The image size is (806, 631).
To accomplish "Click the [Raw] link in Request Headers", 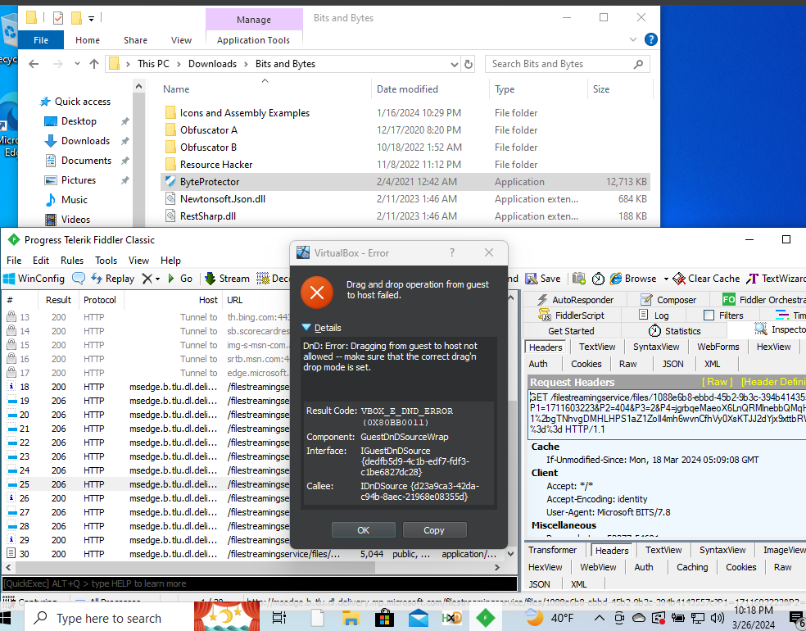I will pyautogui.click(x=717, y=382).
